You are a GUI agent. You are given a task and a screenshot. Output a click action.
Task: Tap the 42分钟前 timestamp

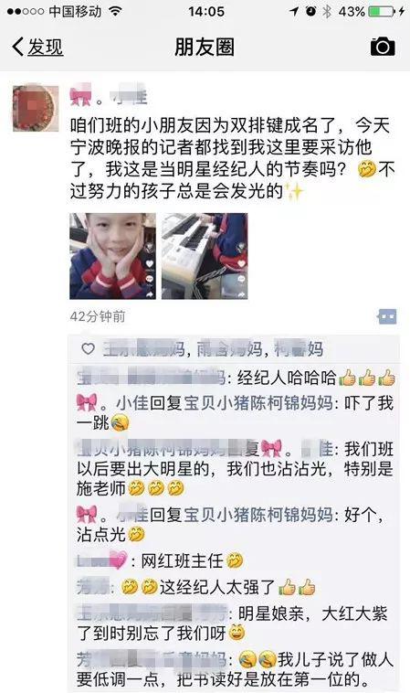click(x=98, y=316)
